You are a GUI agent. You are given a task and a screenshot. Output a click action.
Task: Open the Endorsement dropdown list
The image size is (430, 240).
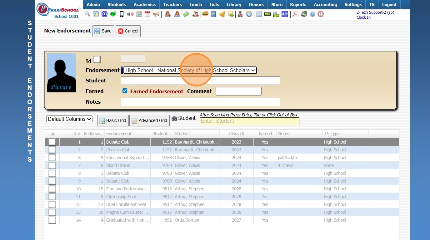click(190, 70)
